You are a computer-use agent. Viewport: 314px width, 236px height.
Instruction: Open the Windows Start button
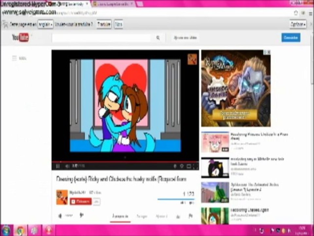(6, 230)
